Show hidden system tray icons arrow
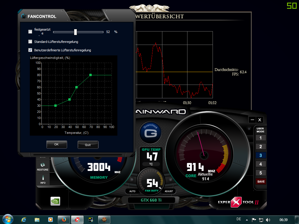The image size is (299, 224). pos(247,220)
